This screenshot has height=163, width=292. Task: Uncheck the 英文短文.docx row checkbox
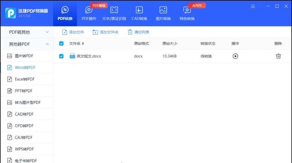pyautogui.click(x=61, y=56)
